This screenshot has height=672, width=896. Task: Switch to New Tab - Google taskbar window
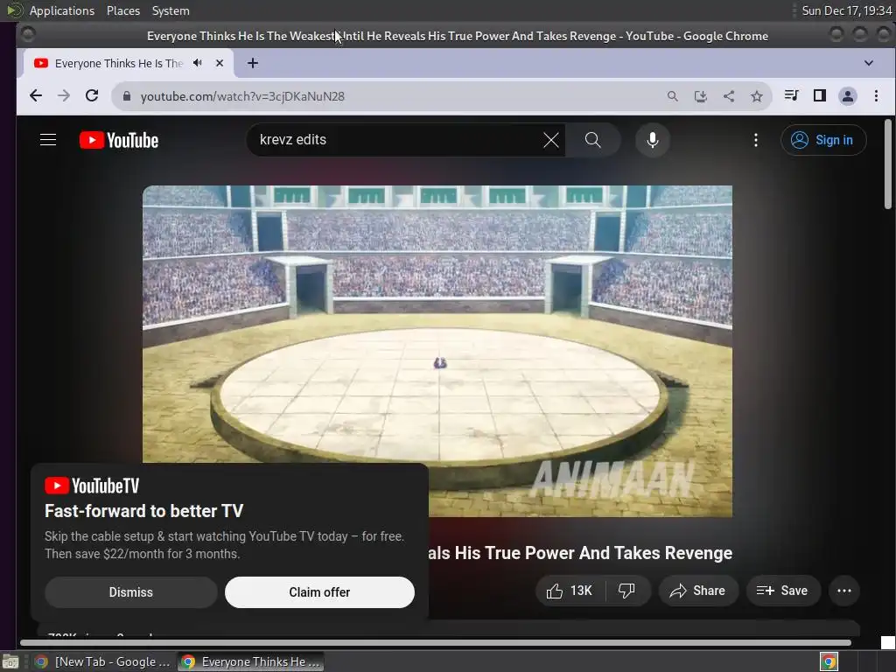(x=103, y=661)
